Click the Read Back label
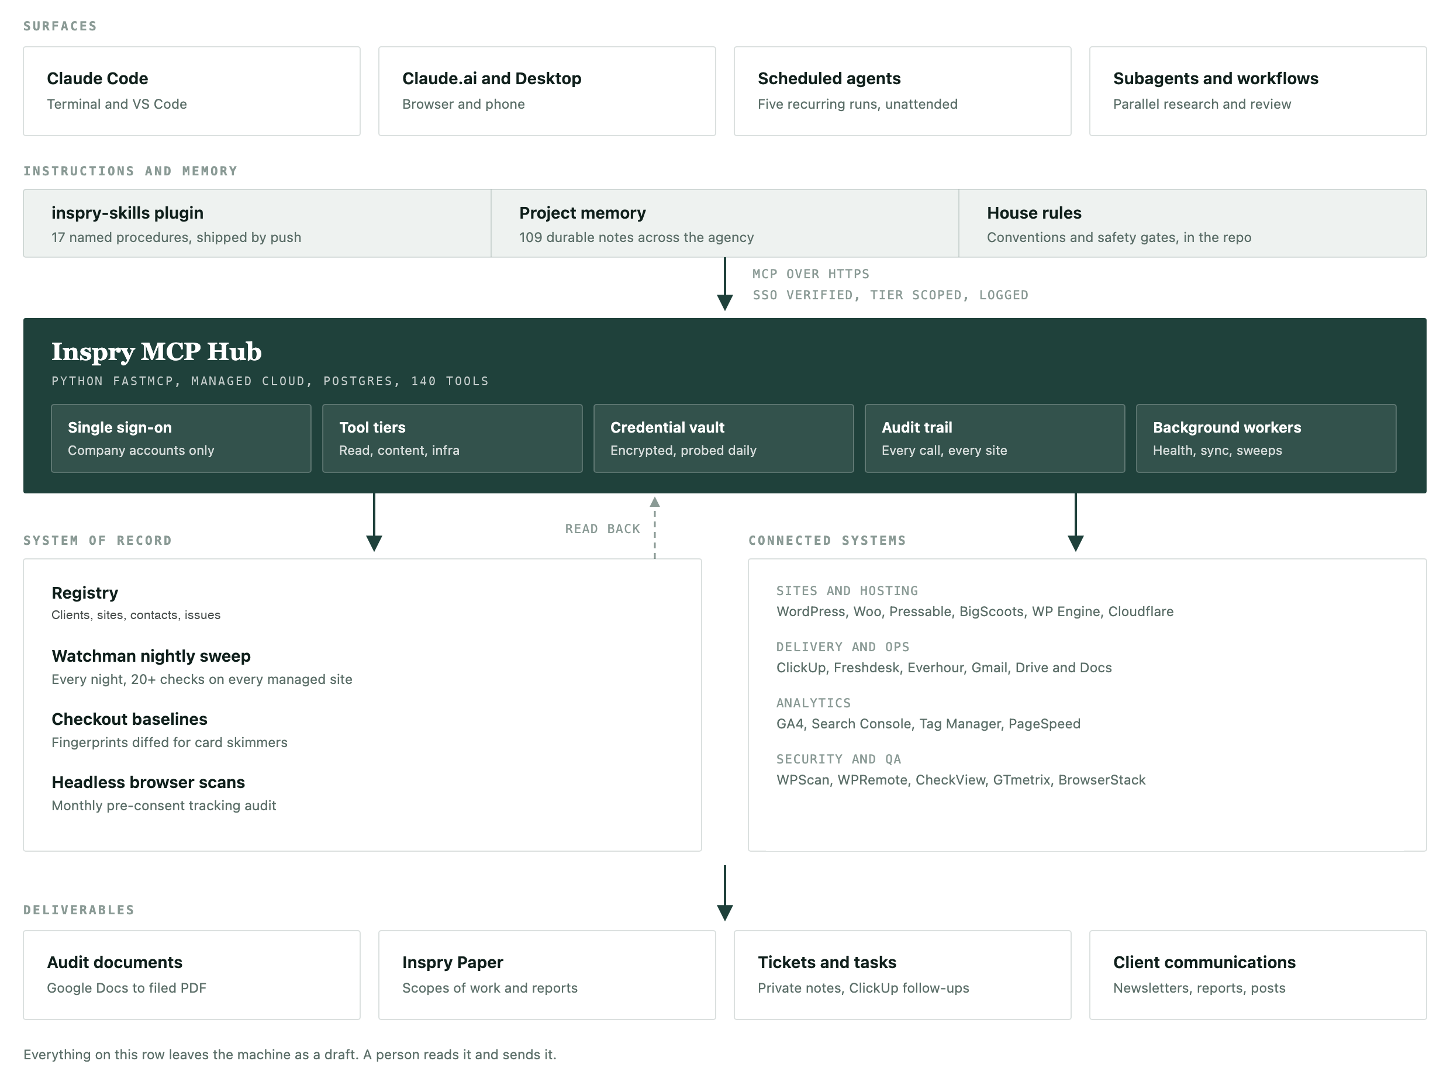 (x=602, y=529)
